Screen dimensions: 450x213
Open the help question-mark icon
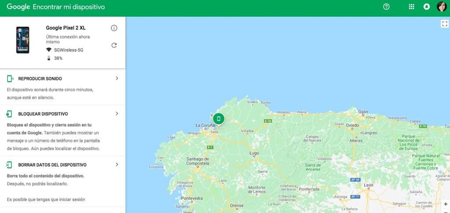pos(386,7)
